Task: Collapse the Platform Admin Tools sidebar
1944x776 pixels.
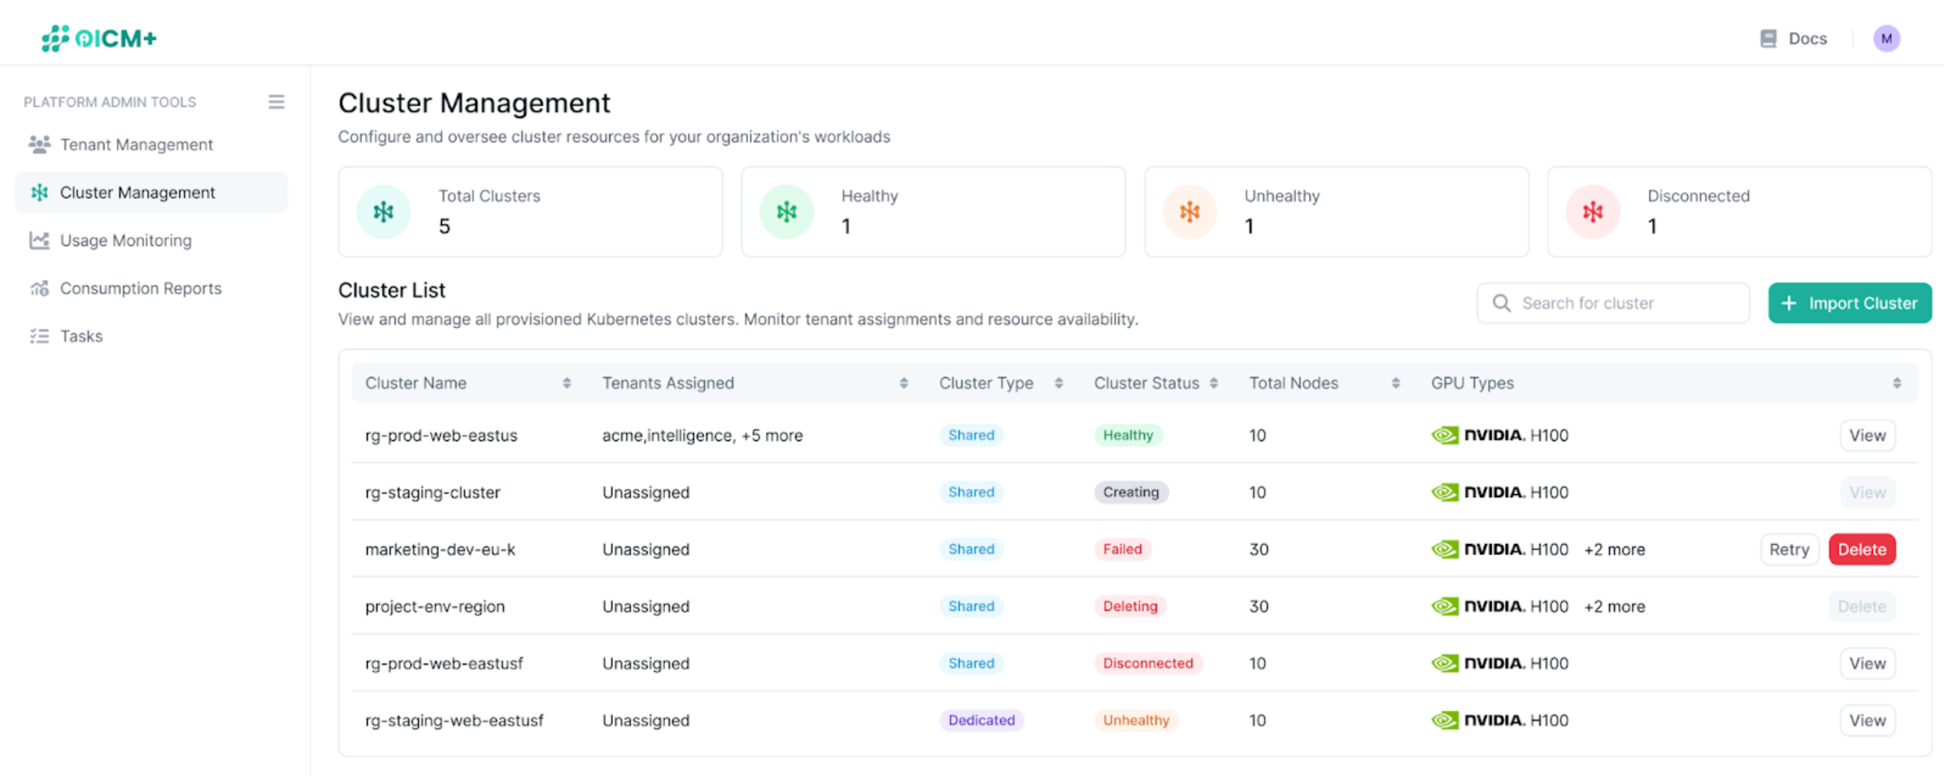Action: click(276, 101)
